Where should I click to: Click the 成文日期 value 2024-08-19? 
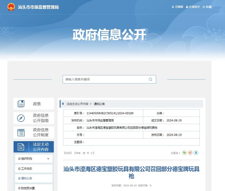pos(174,121)
